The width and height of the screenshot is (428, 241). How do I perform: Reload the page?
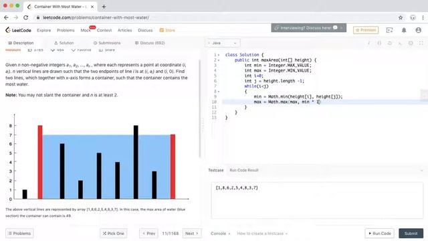click(25, 17)
